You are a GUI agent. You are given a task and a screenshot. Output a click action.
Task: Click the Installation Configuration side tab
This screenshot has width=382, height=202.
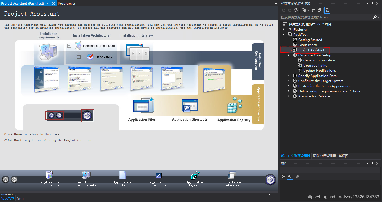[258, 62]
